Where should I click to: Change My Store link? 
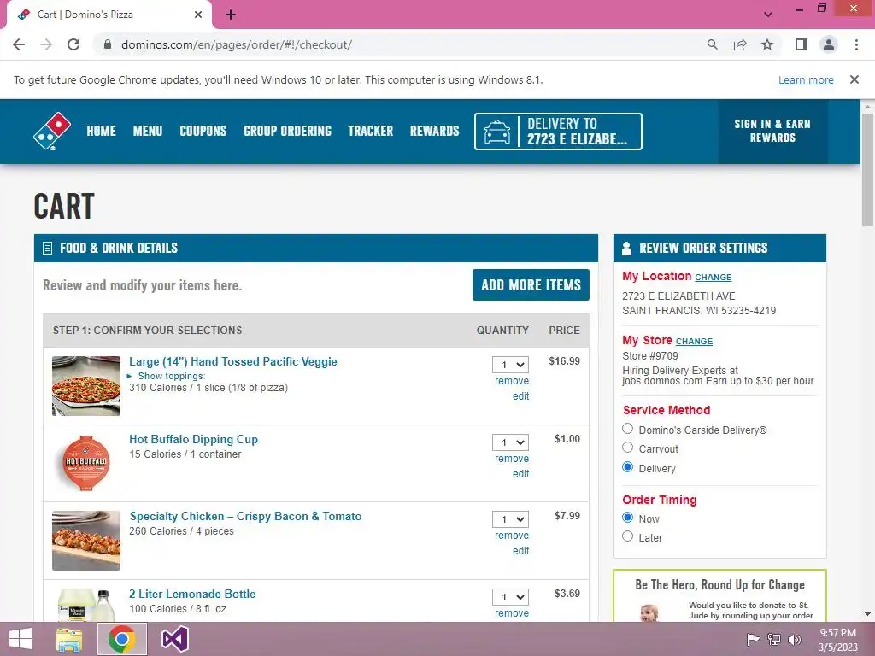point(694,342)
